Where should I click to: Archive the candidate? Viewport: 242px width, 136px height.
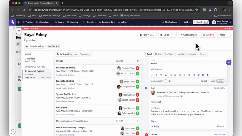click(208, 35)
